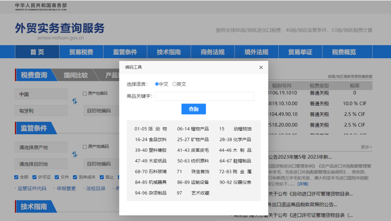Toggle 原产地编码 checkbox in 监管条件
The height and width of the screenshot is (221, 391).
click(85, 146)
